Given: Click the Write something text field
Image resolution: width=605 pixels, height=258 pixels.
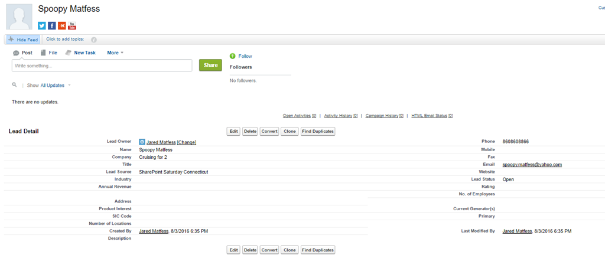Looking at the screenshot, I should coord(102,66).
